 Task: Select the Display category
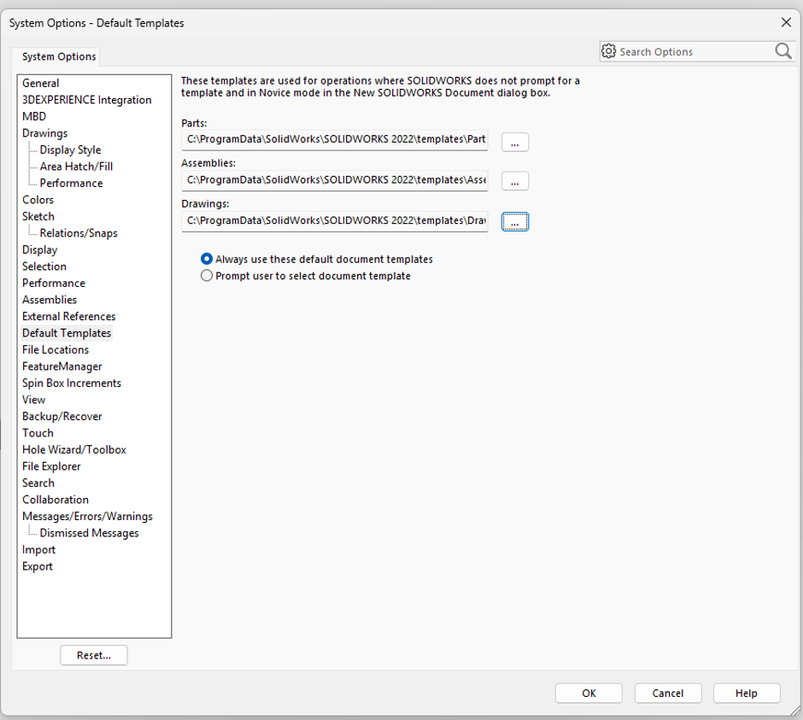(39, 250)
